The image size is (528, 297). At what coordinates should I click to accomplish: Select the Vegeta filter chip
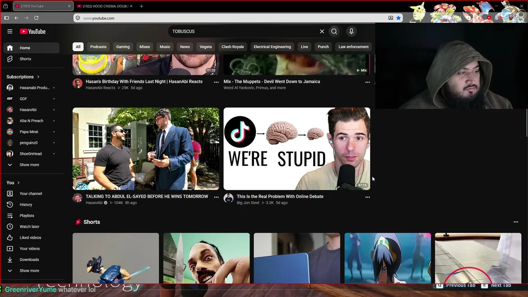(206, 47)
